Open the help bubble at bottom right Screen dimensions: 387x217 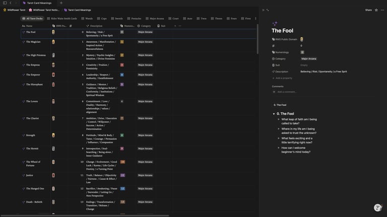[377, 207]
